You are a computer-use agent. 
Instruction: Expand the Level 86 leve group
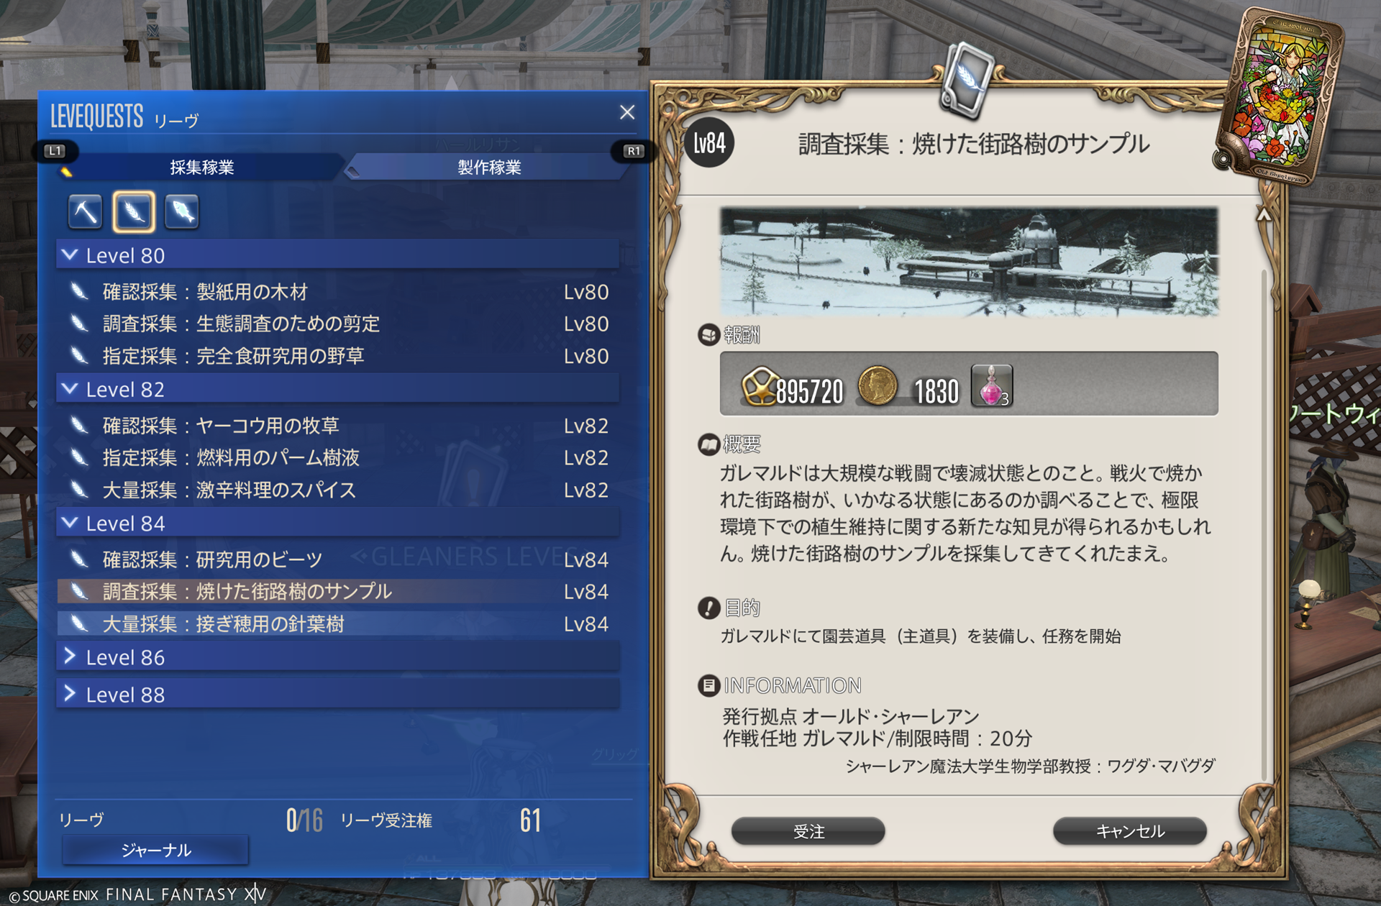[x=337, y=657]
